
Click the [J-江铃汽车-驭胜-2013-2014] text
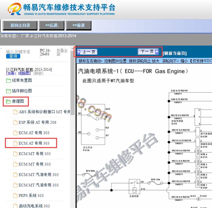click(x=29, y=70)
